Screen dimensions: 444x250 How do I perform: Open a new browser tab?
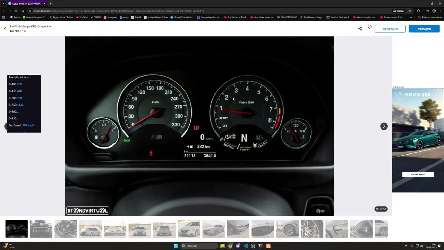tap(51, 3)
